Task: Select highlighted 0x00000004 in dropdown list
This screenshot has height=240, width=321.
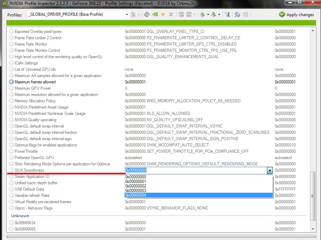Action: tap(198, 195)
